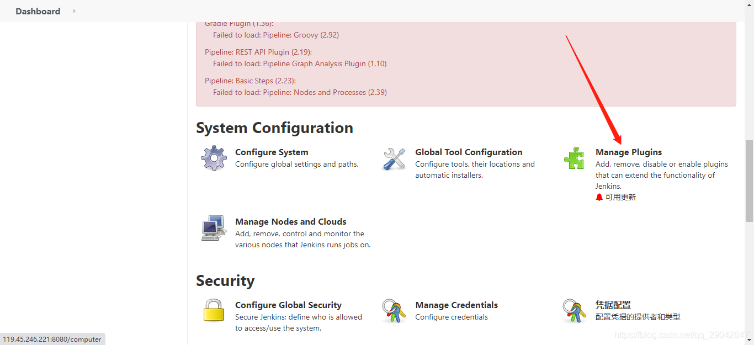The image size is (754, 345).
Task: Click the 可用更新 updates available text
Action: tap(621, 197)
